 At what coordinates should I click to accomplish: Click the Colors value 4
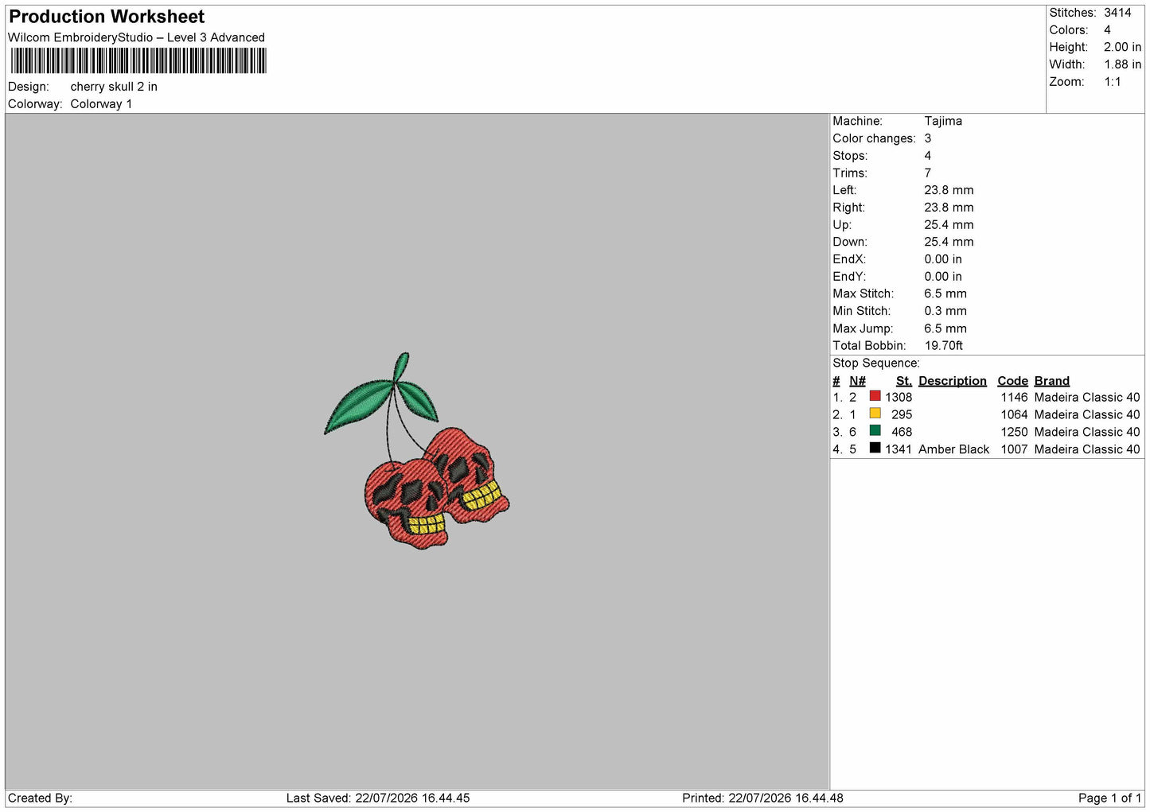1107,30
